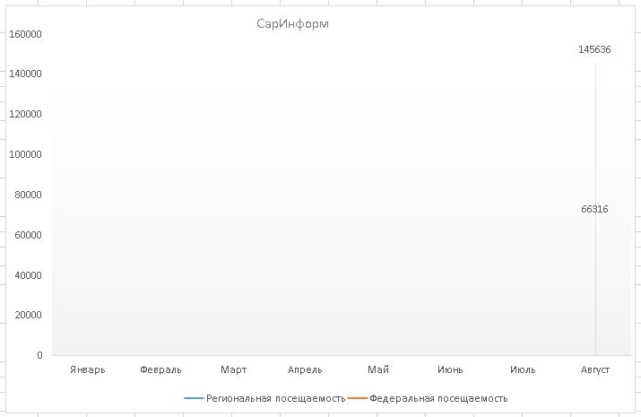The height and width of the screenshot is (417, 641).
Task: Click axis label Февраль
Action: pos(160,369)
